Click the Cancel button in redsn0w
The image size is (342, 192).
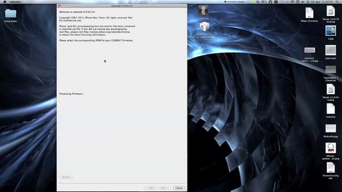(x=179, y=188)
